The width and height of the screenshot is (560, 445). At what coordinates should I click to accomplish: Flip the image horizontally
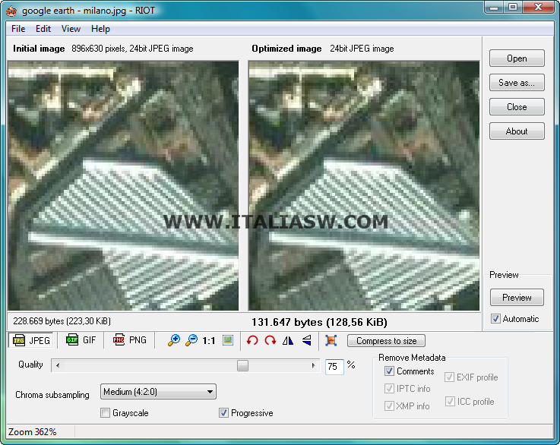(x=288, y=340)
